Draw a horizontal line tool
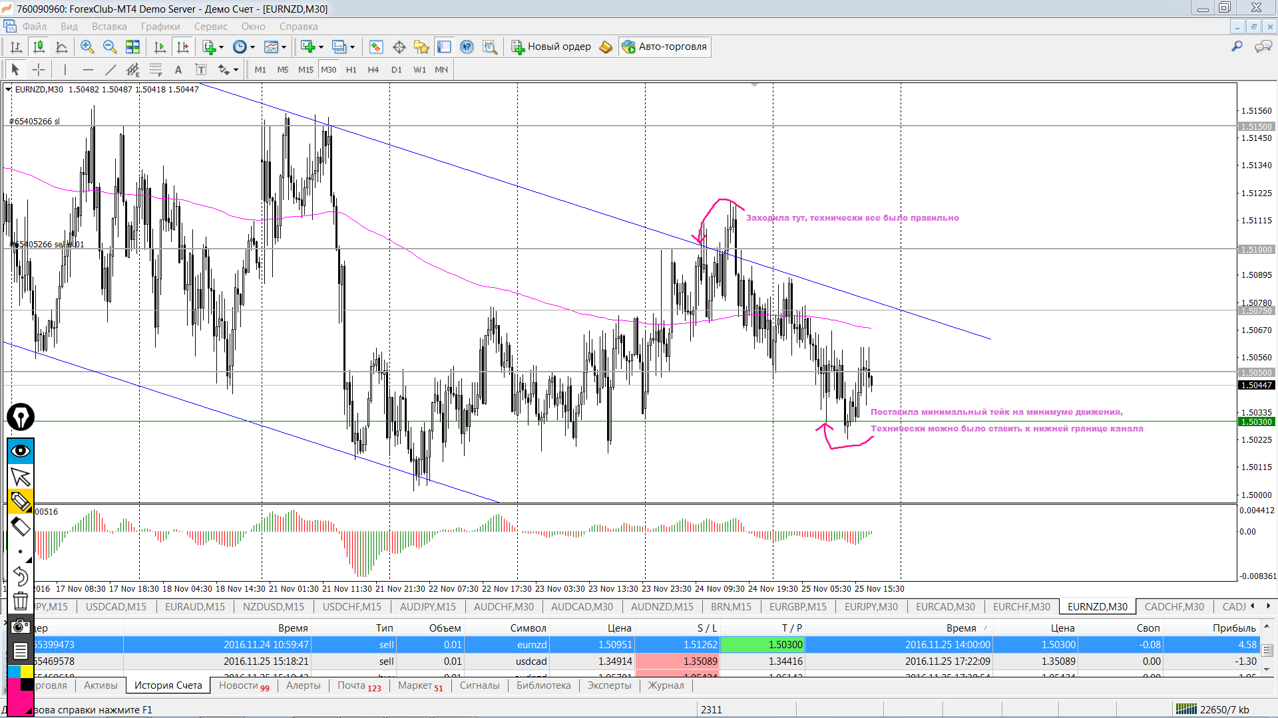 point(88,69)
